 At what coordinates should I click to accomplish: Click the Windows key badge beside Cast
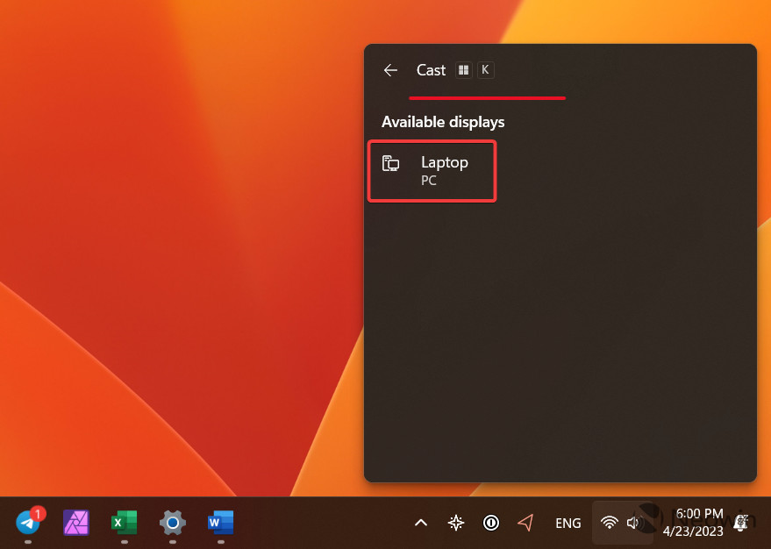point(464,70)
